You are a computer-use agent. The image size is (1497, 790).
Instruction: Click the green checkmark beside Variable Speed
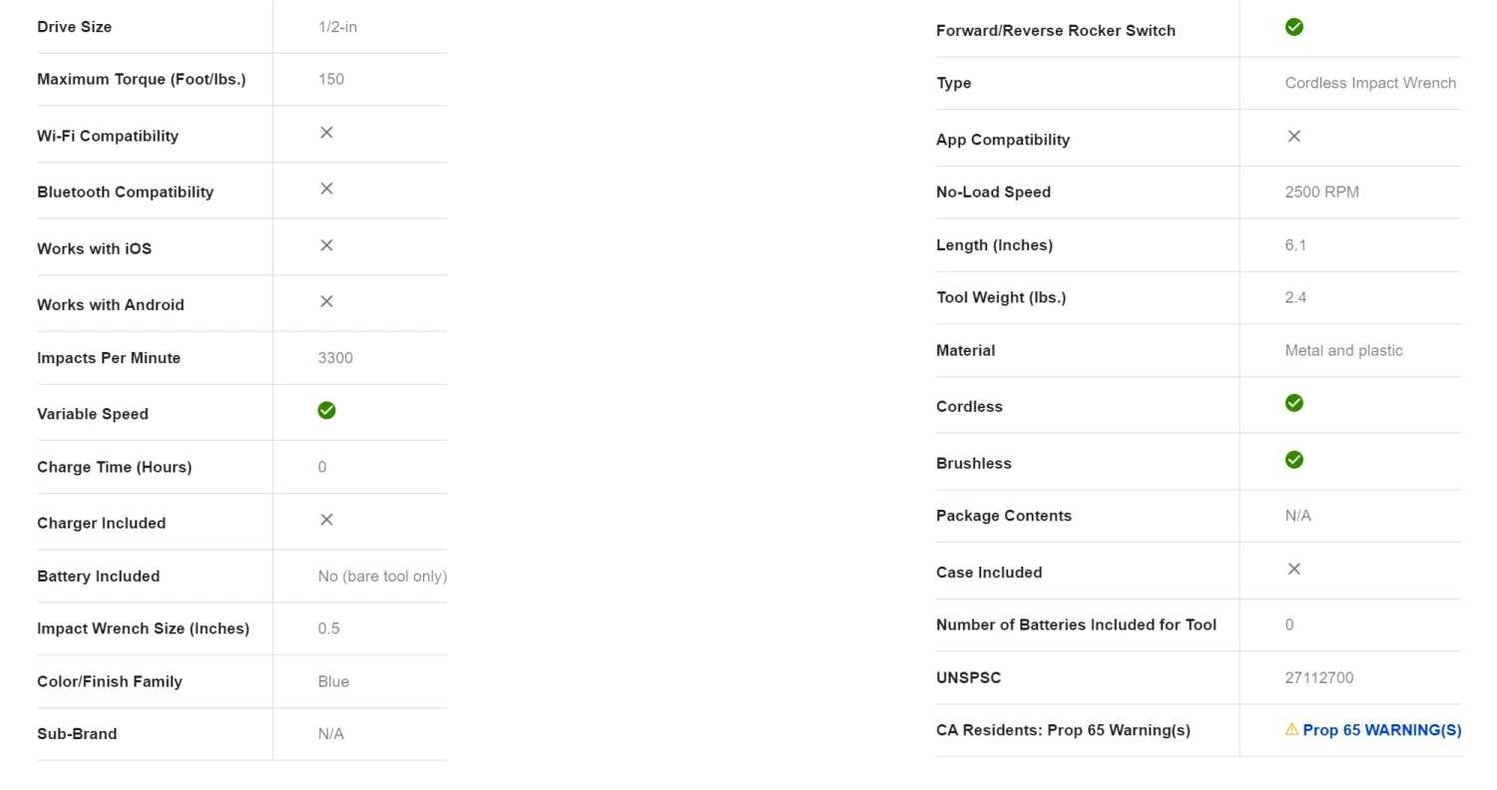[x=326, y=411]
